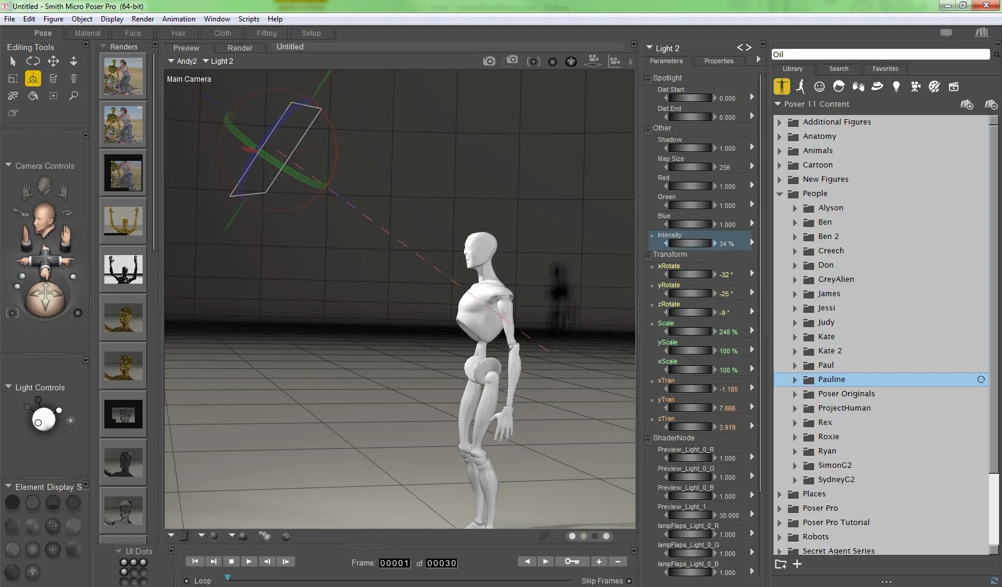Toggle the Scale animation dot
Screen dimensions: 1002x587
(x=652, y=324)
